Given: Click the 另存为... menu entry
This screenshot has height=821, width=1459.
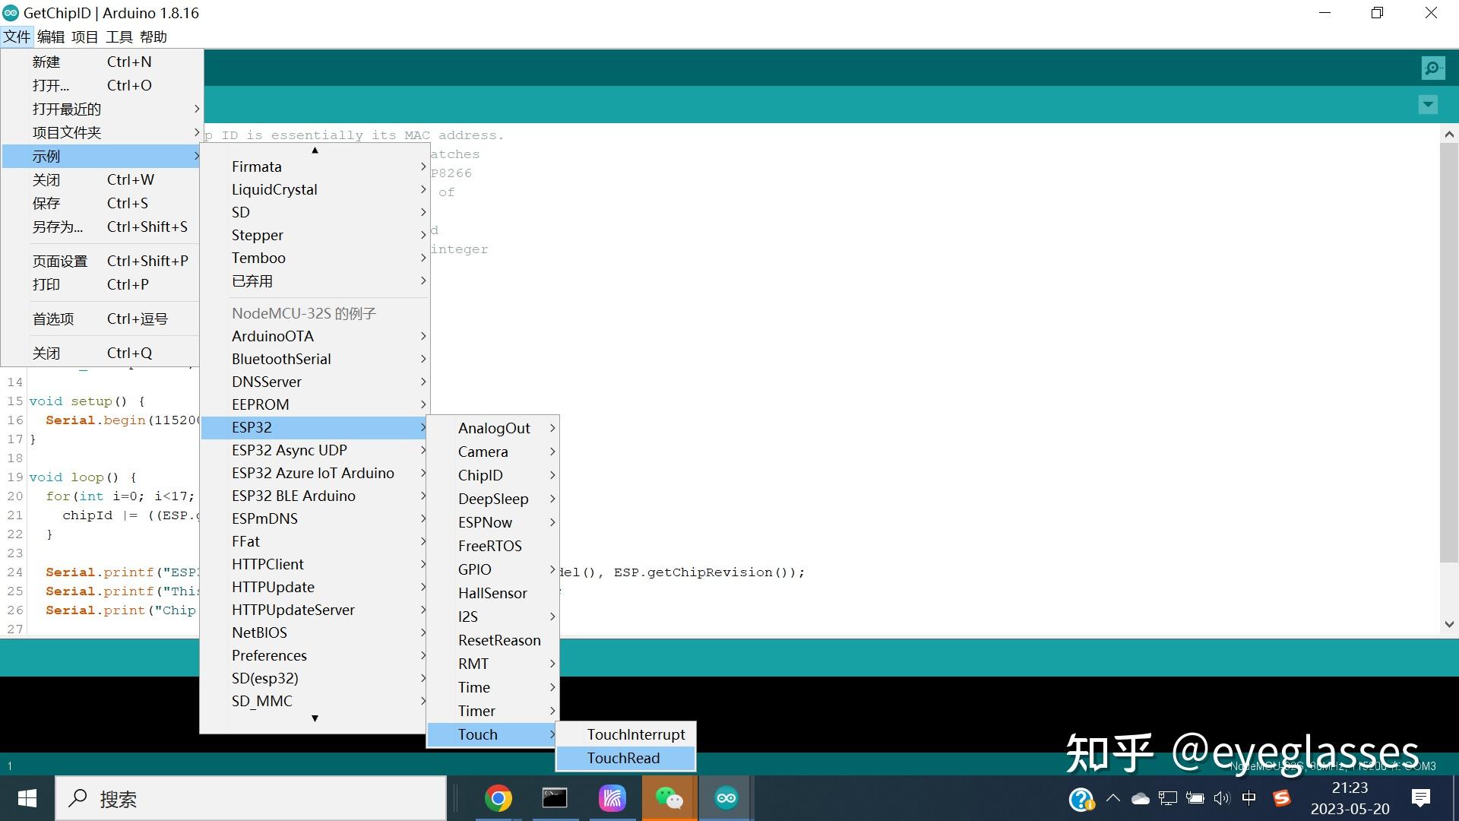Looking at the screenshot, I should 58,227.
